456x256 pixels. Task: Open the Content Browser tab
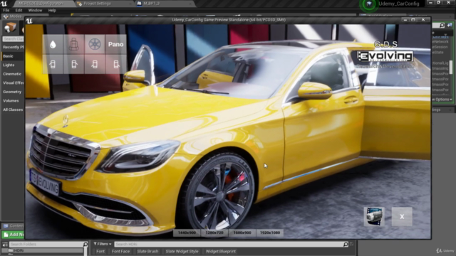(13, 225)
